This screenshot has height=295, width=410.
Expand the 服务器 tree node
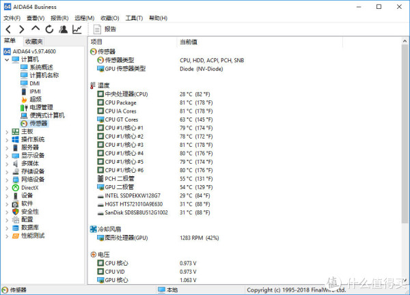click(7, 148)
